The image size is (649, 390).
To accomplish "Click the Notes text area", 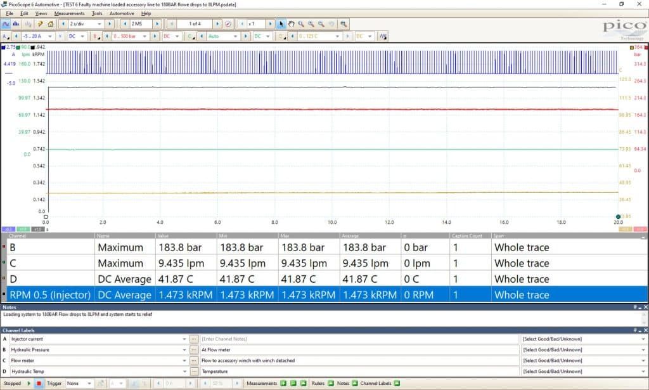I will point(321,318).
